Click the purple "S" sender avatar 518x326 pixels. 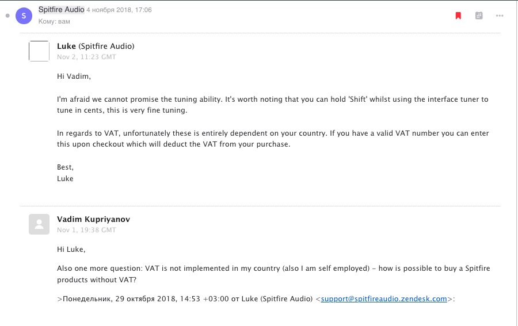pos(24,16)
